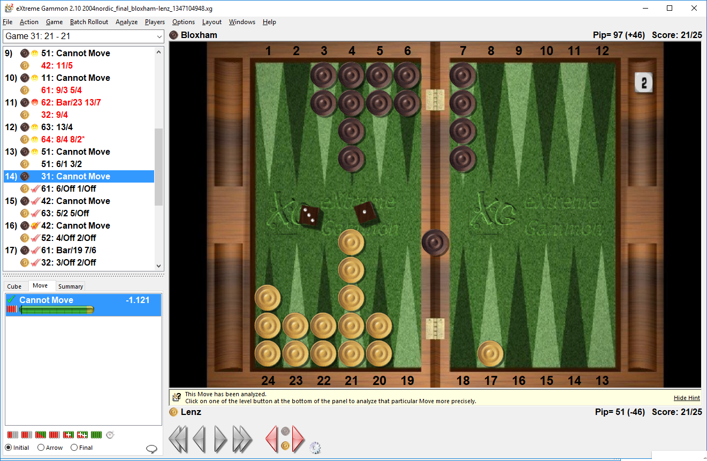Viewport: 707px width, 461px height.
Task: Click the stopwatch icon after analysis levels
Action: pos(110,435)
